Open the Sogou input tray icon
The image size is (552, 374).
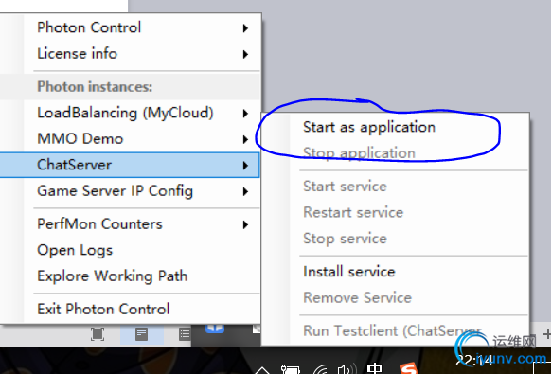point(408,368)
